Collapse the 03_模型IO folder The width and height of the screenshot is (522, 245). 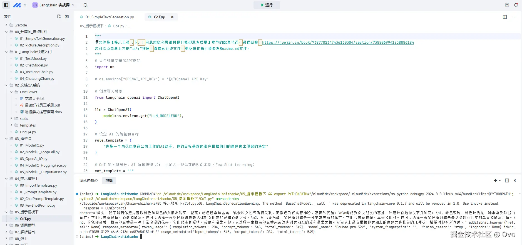[6, 138]
